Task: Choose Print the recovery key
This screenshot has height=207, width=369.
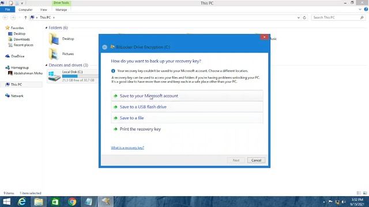Action: 187,129
